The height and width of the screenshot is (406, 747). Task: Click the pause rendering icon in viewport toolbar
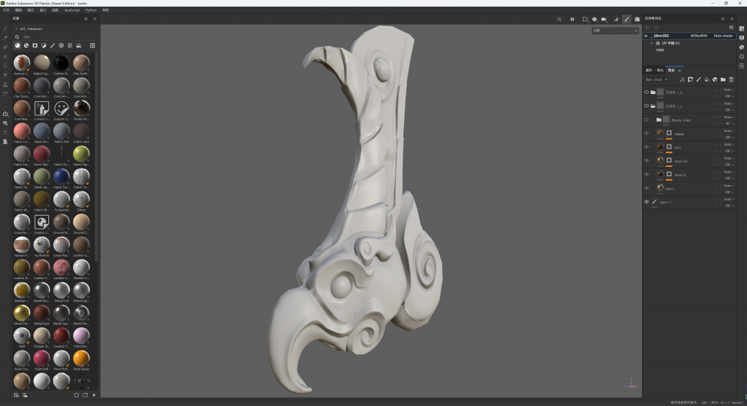pos(572,19)
